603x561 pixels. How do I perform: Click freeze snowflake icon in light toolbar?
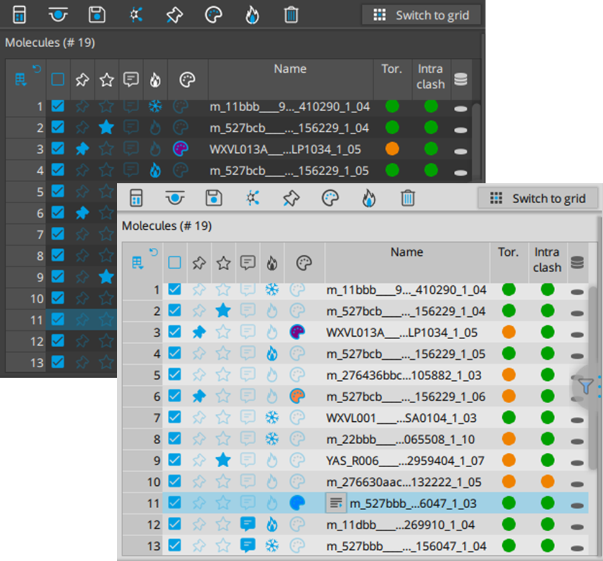(x=252, y=198)
